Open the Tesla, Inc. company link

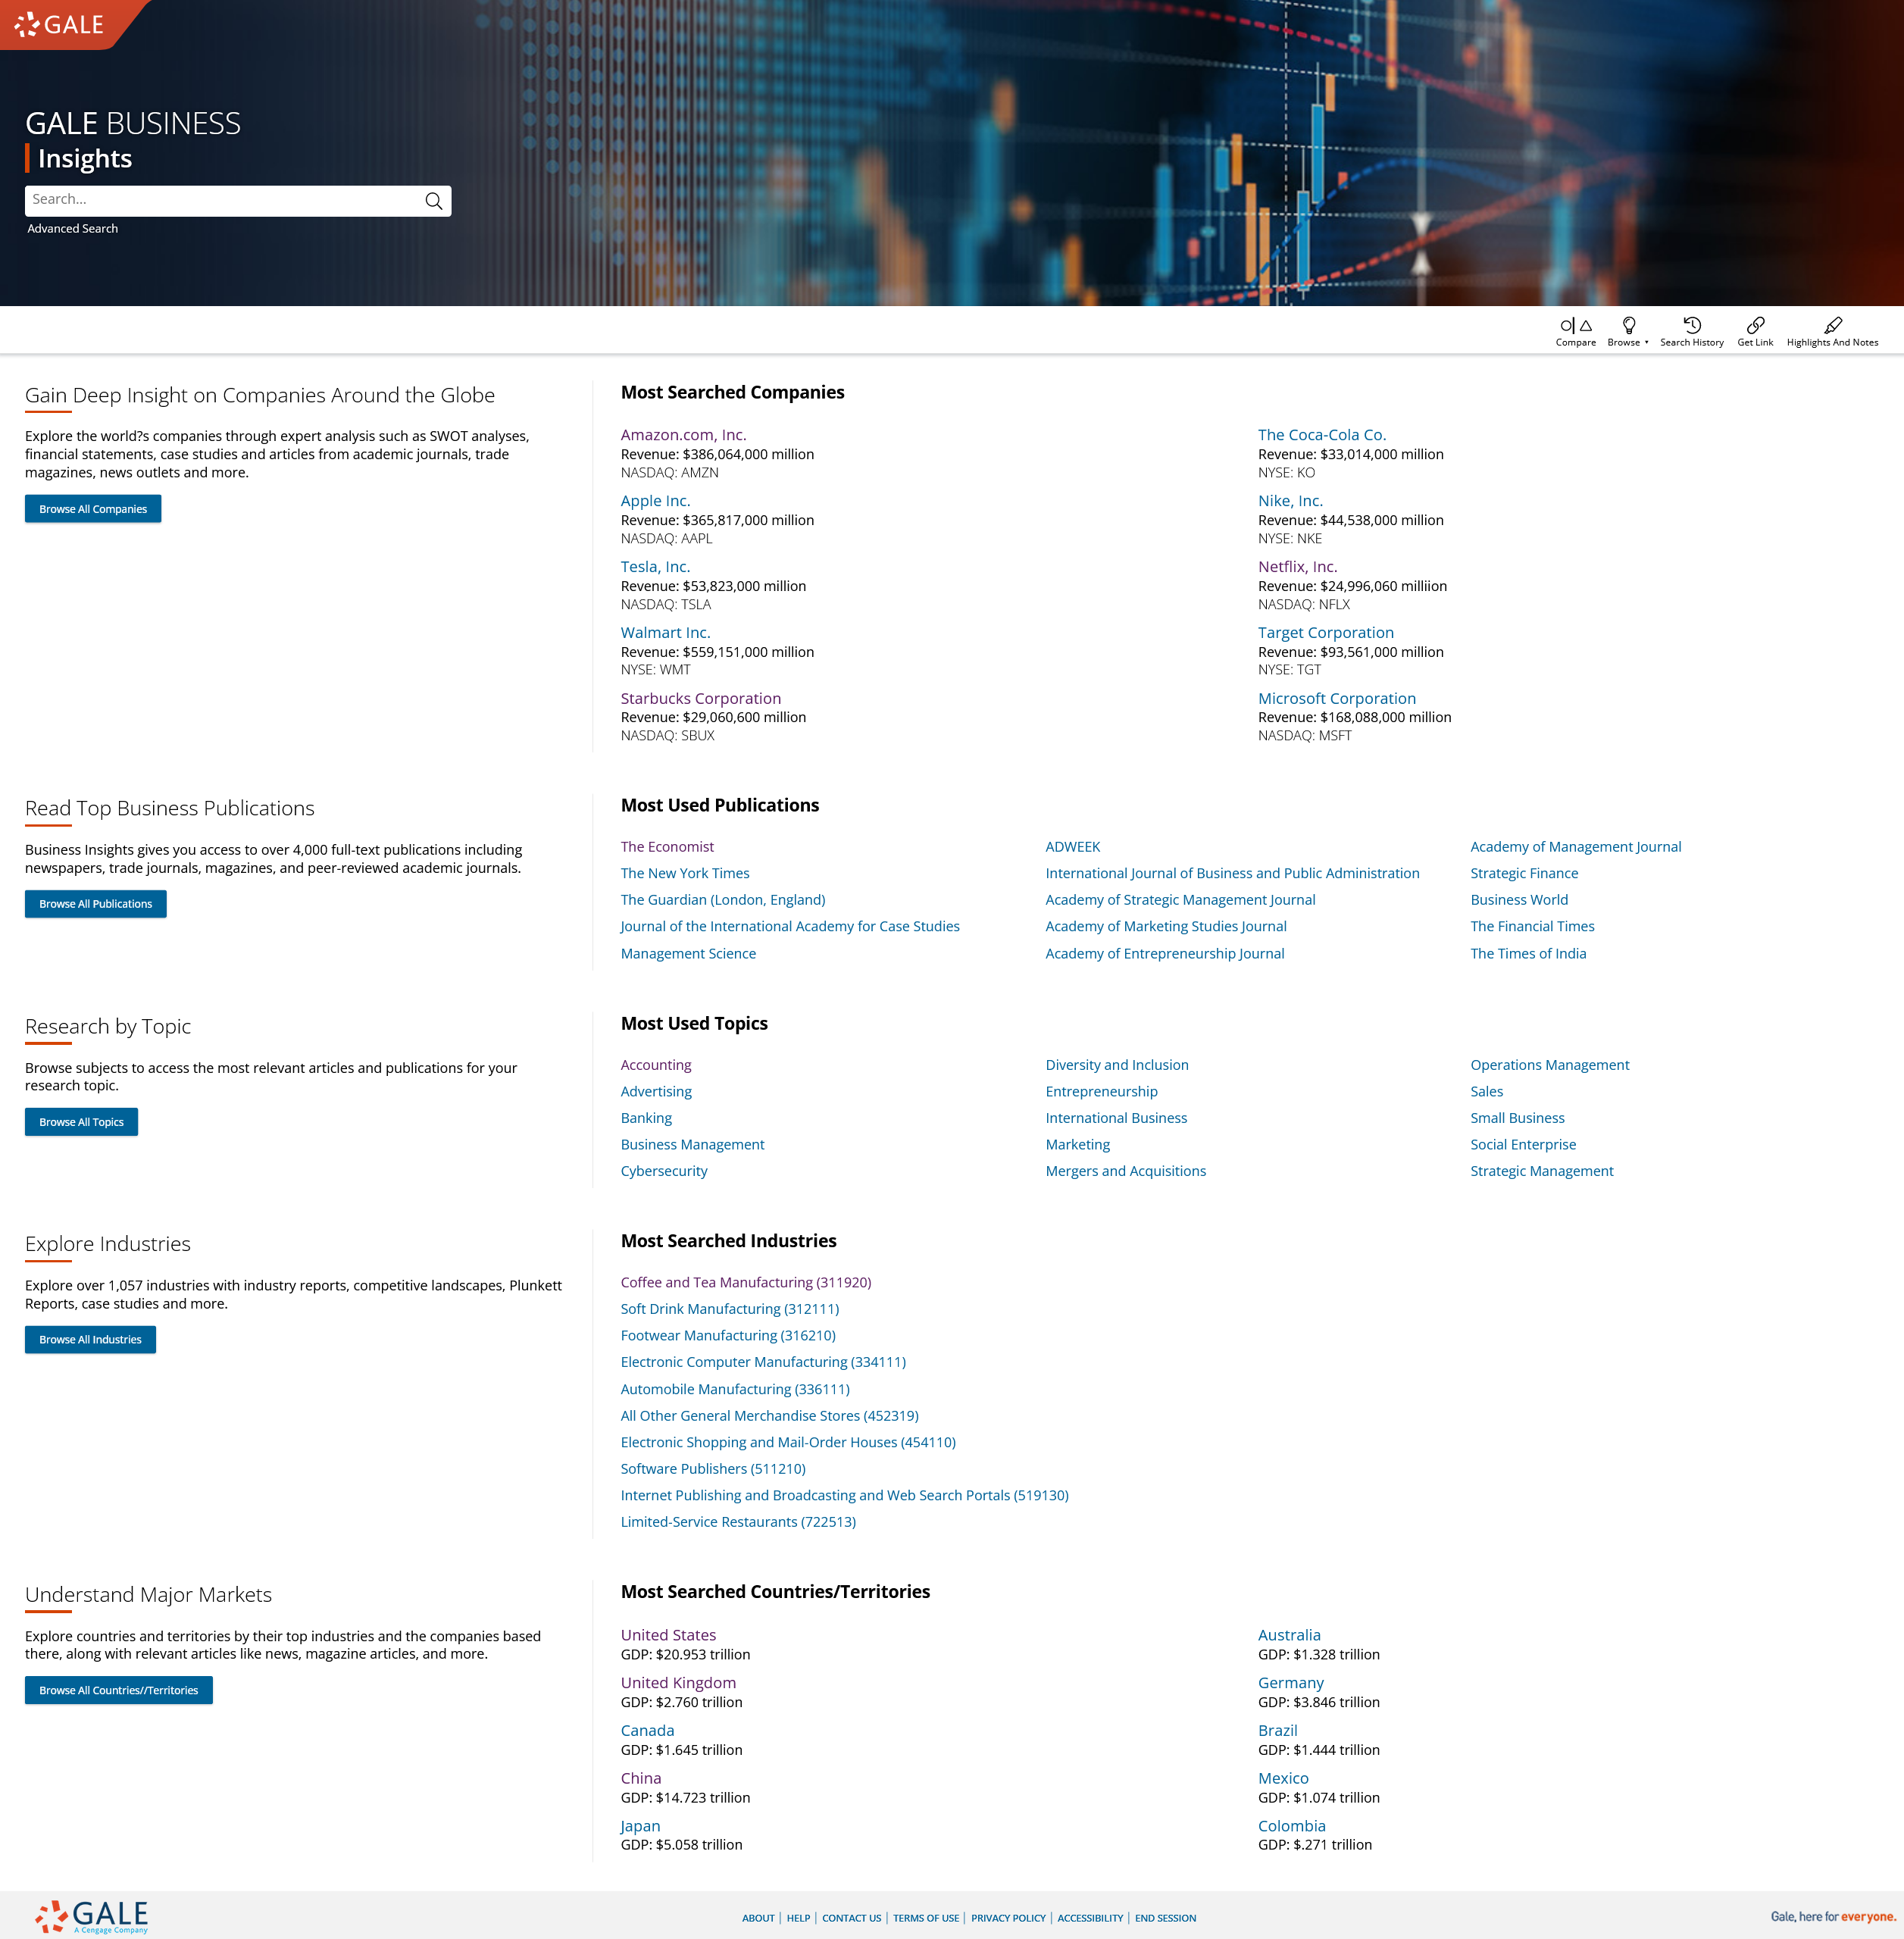coord(655,567)
